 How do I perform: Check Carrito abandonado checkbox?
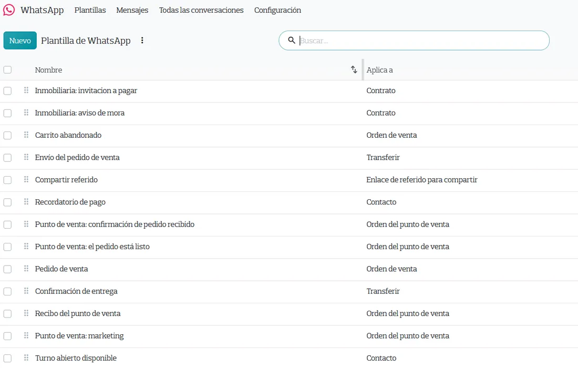click(7, 135)
